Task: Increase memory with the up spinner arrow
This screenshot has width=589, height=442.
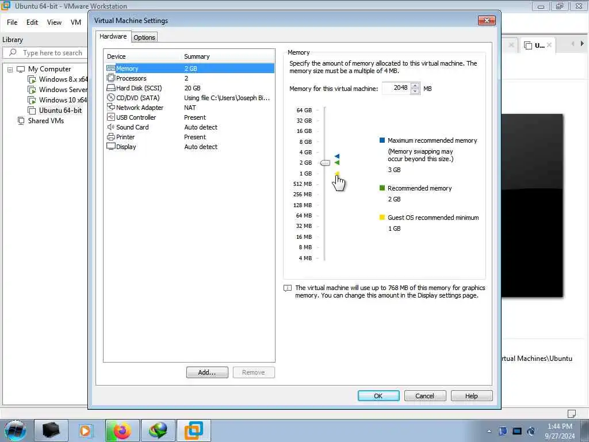Action: [x=415, y=86]
